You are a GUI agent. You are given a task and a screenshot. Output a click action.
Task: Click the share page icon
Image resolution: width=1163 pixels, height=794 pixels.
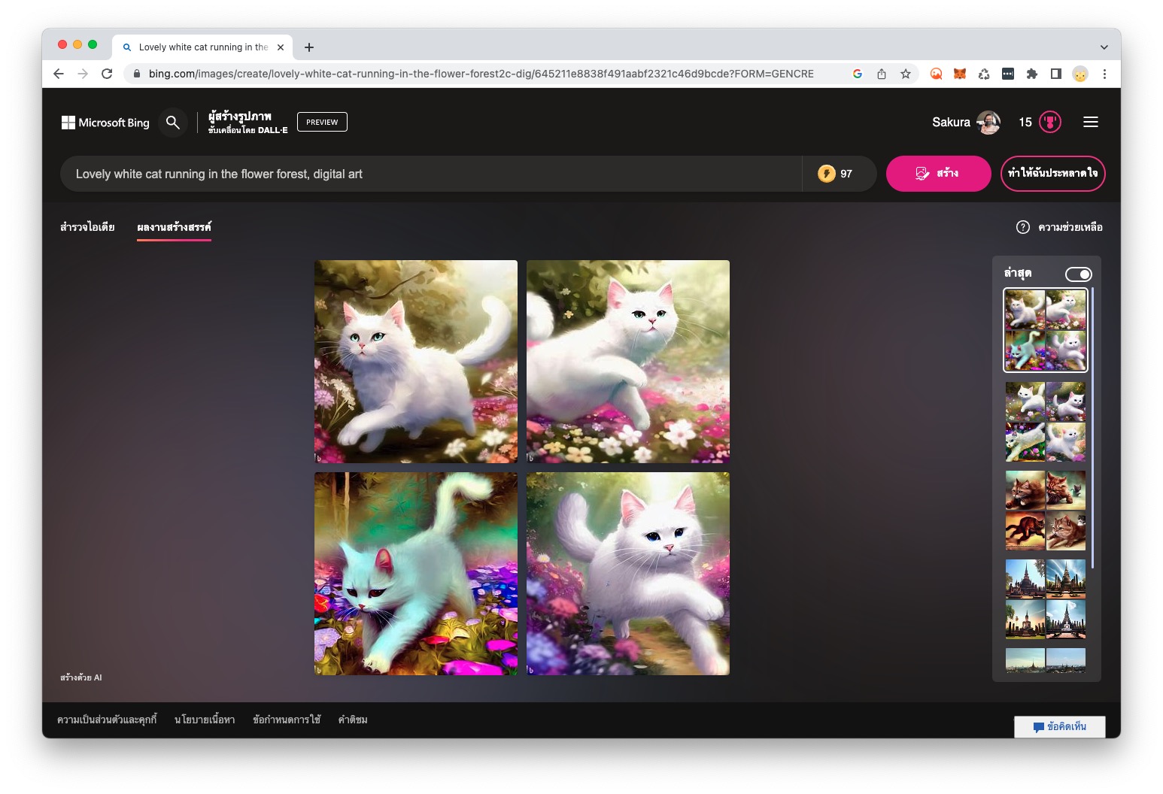[882, 74]
